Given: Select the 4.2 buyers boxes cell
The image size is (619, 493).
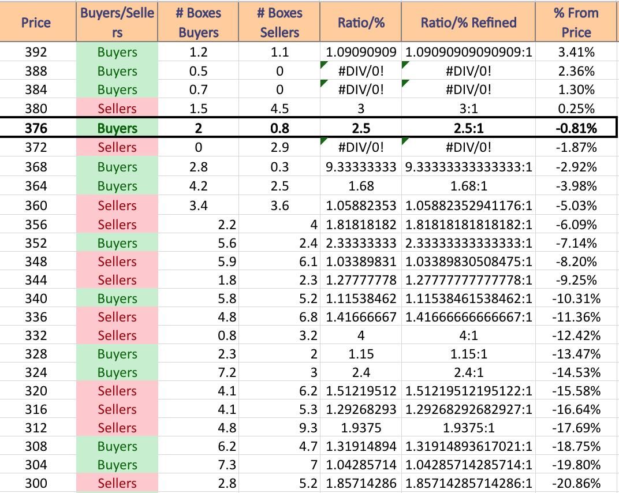Looking at the screenshot, I should pyautogui.click(x=198, y=185).
